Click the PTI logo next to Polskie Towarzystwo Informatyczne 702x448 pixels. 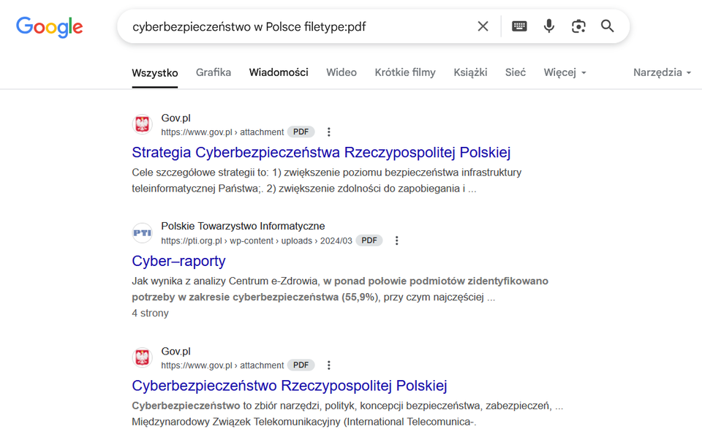click(x=142, y=232)
